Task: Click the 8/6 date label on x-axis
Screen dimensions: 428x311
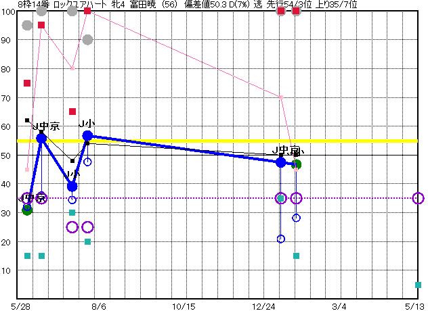Action: click(98, 305)
